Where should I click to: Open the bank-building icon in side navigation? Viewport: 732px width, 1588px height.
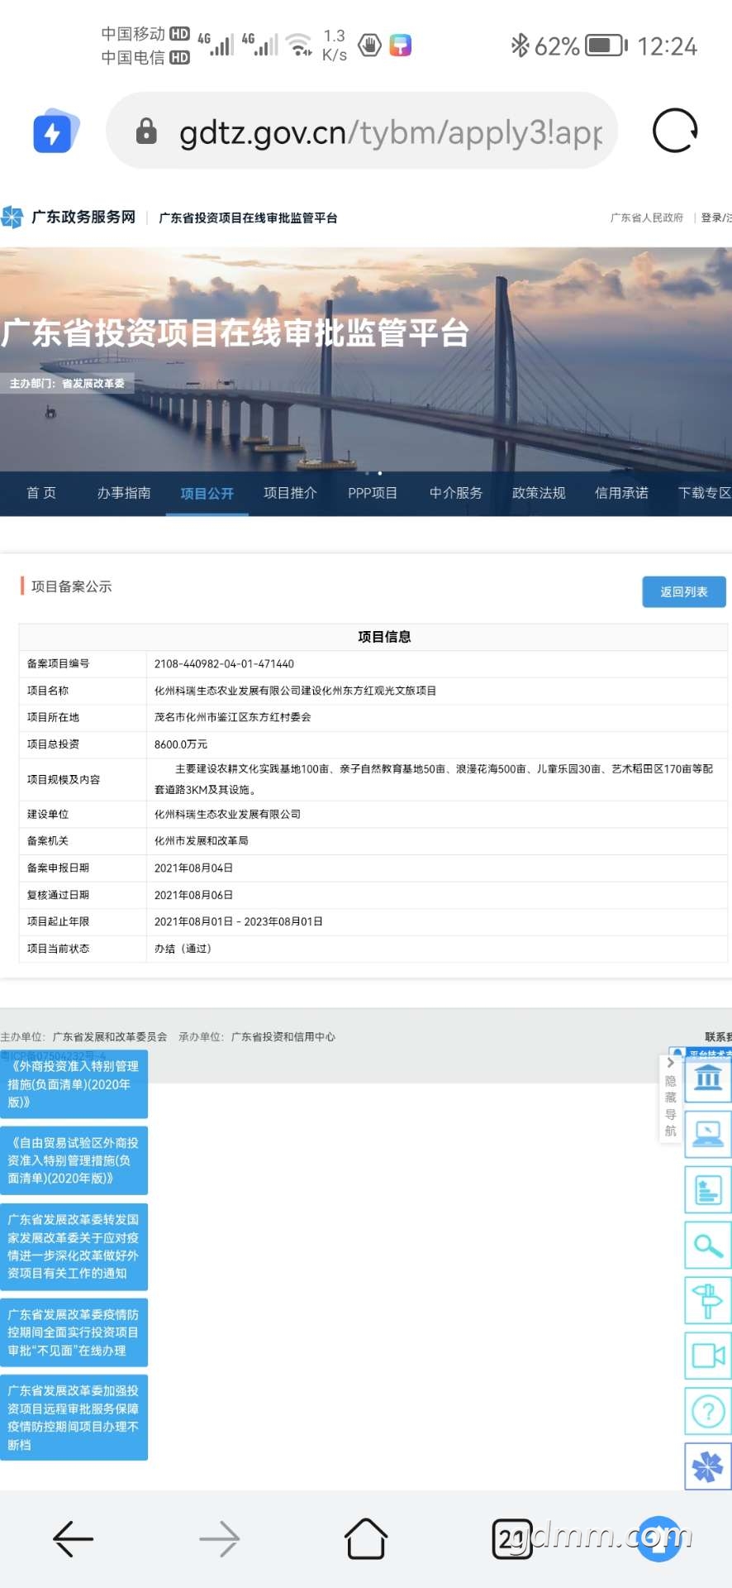coord(708,1079)
